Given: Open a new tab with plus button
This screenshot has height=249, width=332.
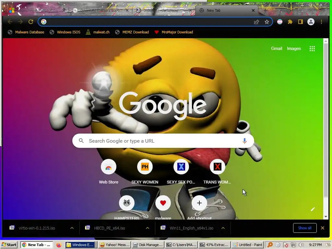Looking at the screenshot, I should pos(265,10).
